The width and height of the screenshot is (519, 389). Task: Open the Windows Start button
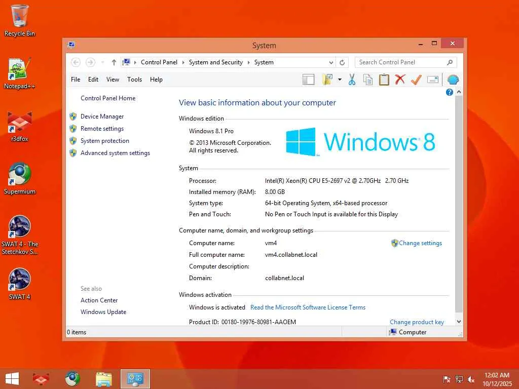pos(12,379)
